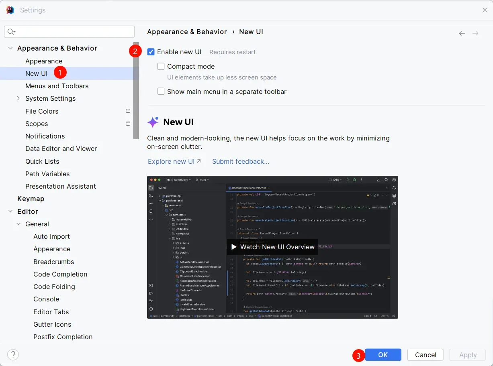Open Breadcrumbs settings
This screenshot has height=366, width=493.
54,262
